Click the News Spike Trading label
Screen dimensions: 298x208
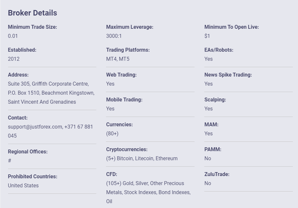coord(228,75)
